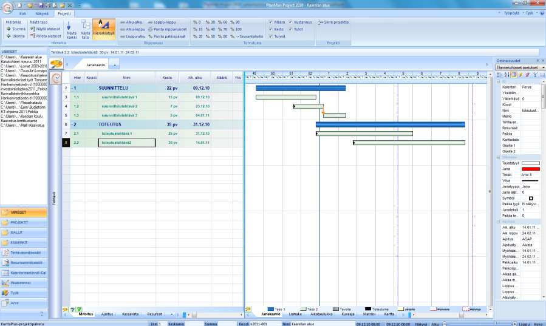Click the Ulonna outdent icon

[9, 36]
